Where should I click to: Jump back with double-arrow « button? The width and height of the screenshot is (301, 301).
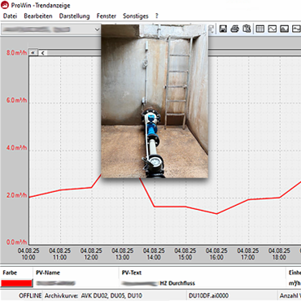click(33, 53)
